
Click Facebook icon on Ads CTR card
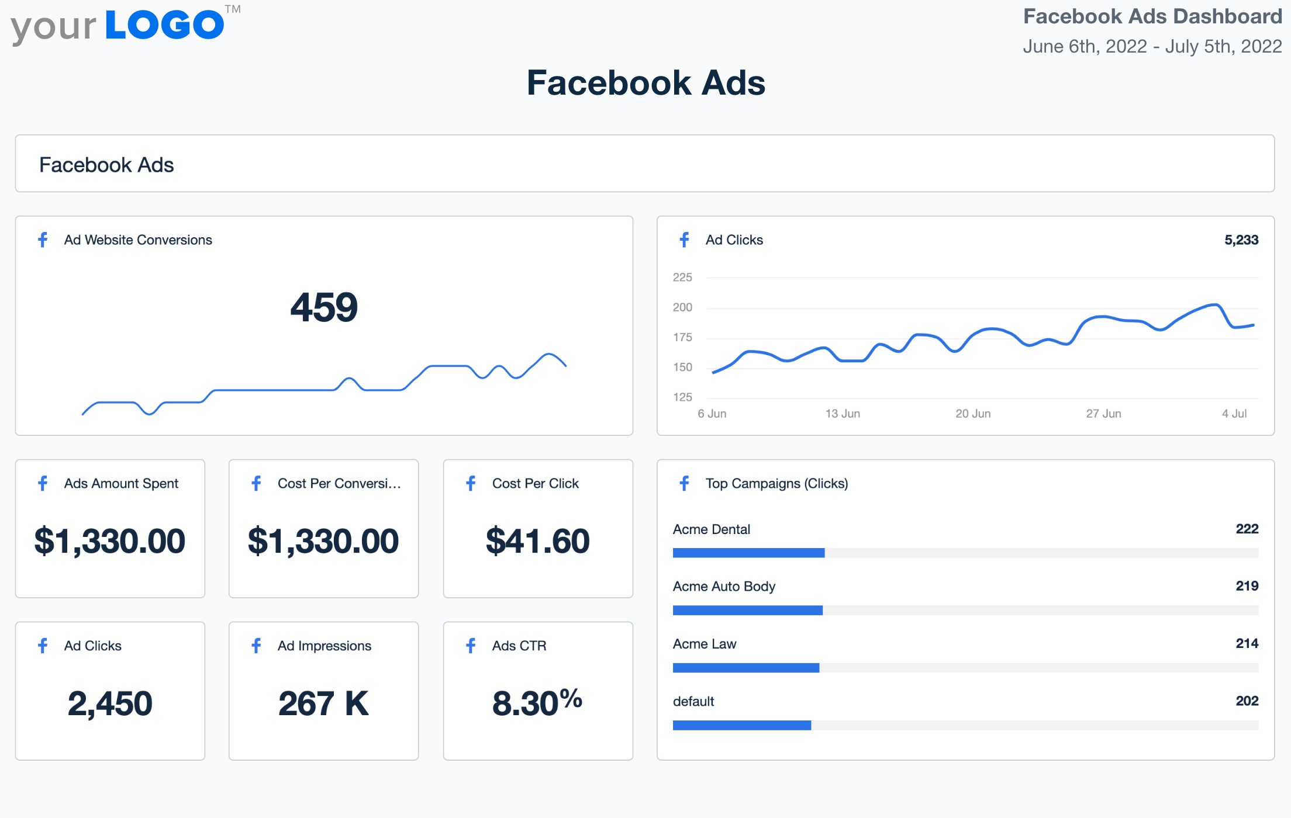(471, 646)
